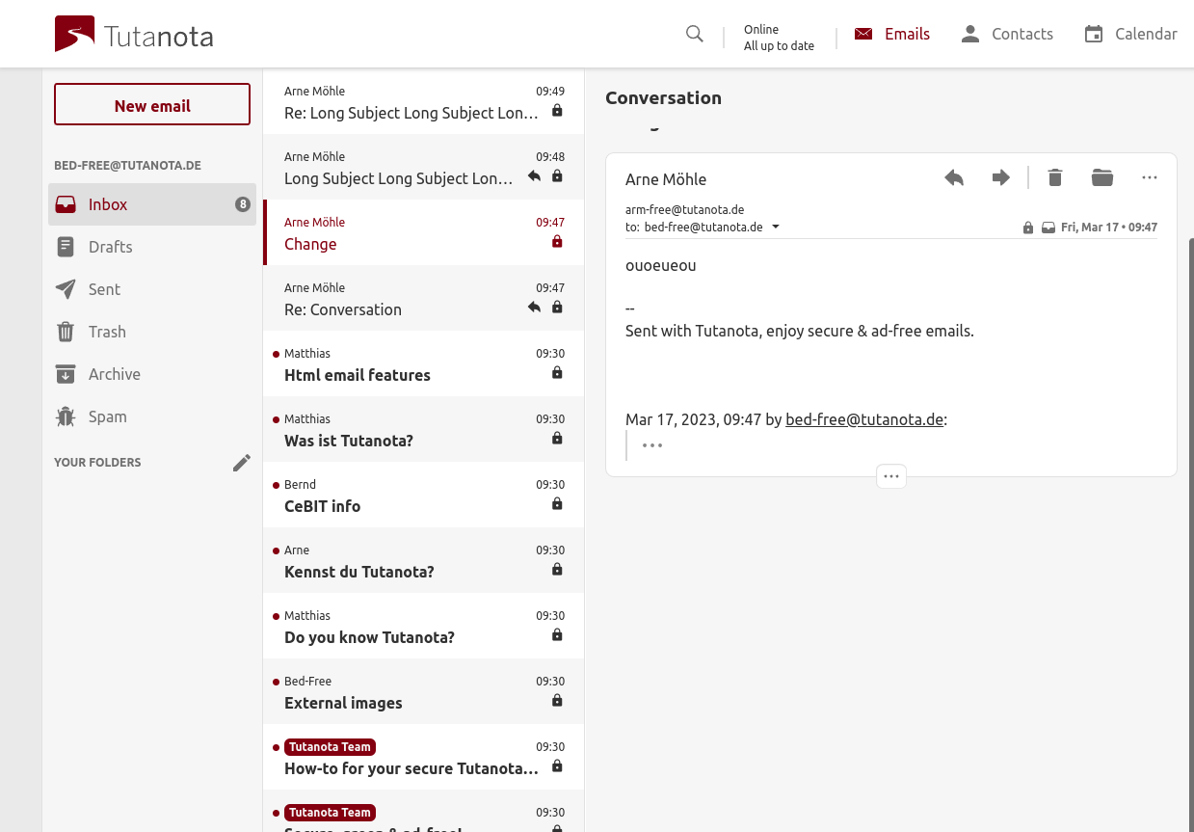Click the pencil to edit your folders
Image resolution: width=1194 pixels, height=832 pixels.
point(242,462)
